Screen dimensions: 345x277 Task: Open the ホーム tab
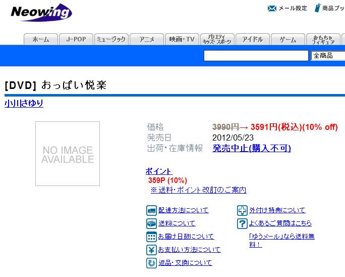[x=41, y=39]
